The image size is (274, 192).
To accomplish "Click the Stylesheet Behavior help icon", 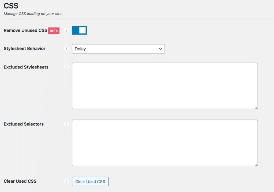I will (x=66, y=48).
